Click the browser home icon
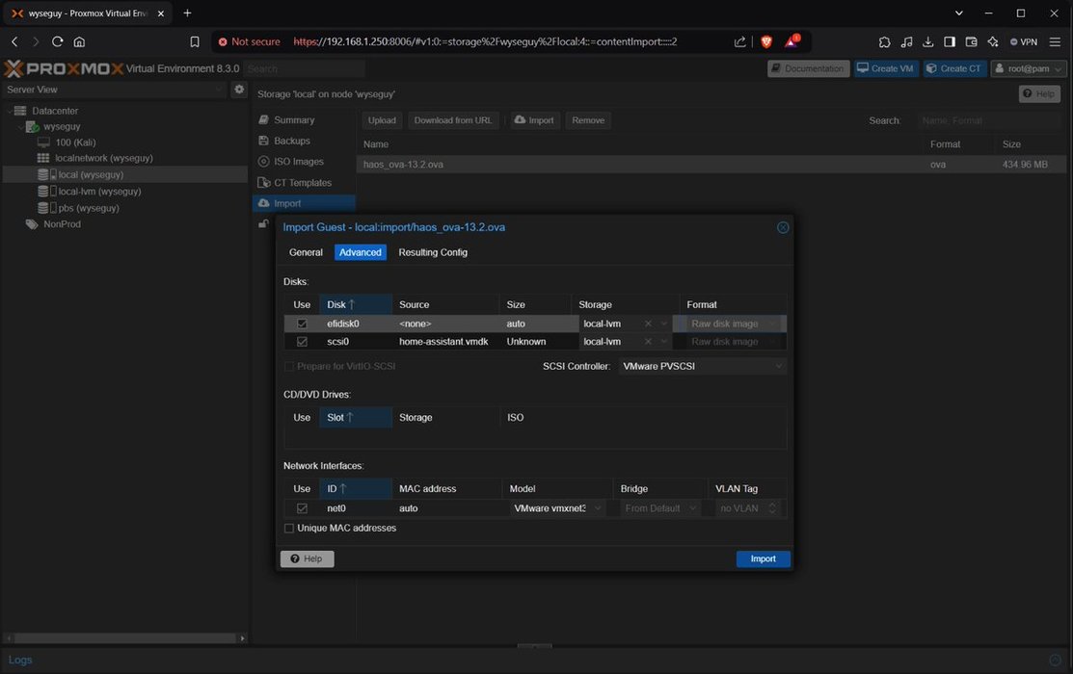Viewport: 1073px width, 674px height. (x=79, y=41)
